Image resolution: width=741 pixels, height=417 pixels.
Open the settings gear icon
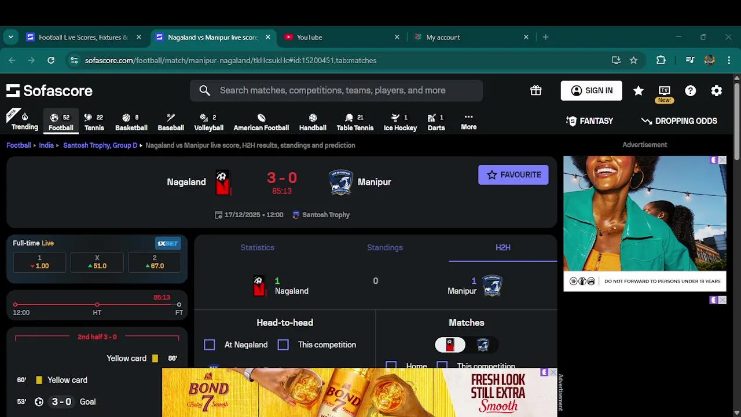pos(717,91)
